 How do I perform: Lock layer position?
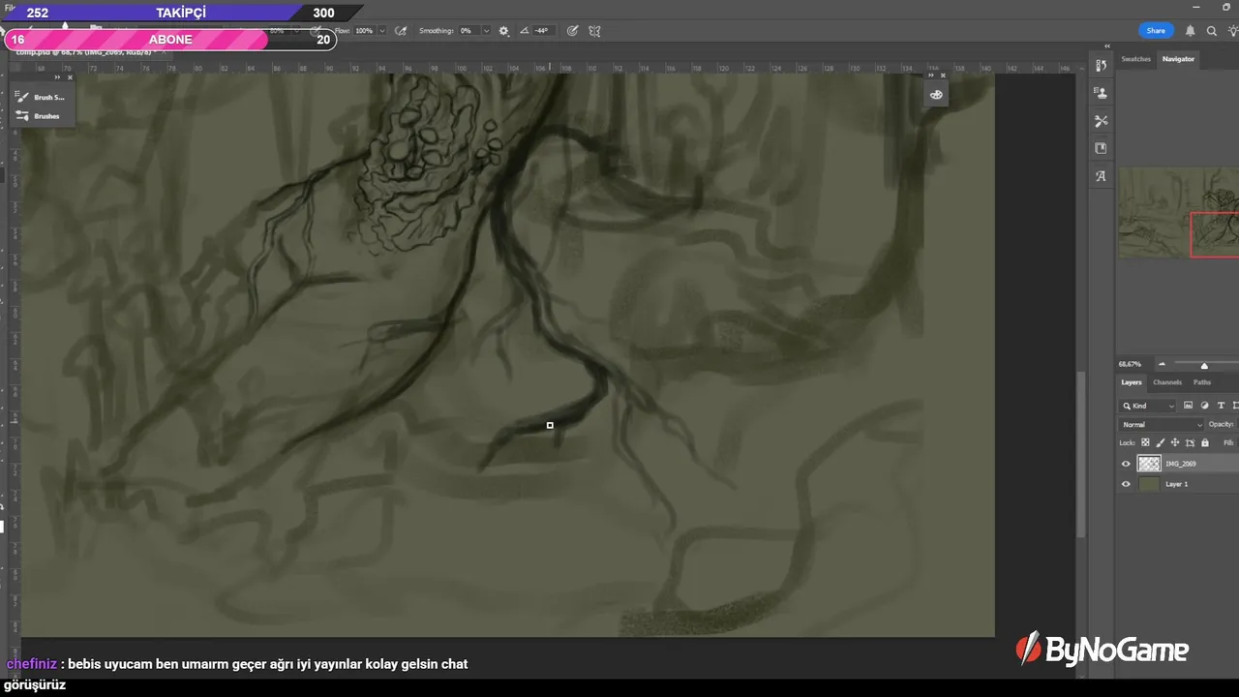pyautogui.click(x=1175, y=442)
